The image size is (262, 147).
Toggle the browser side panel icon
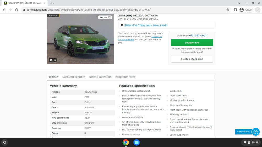click(236, 10)
